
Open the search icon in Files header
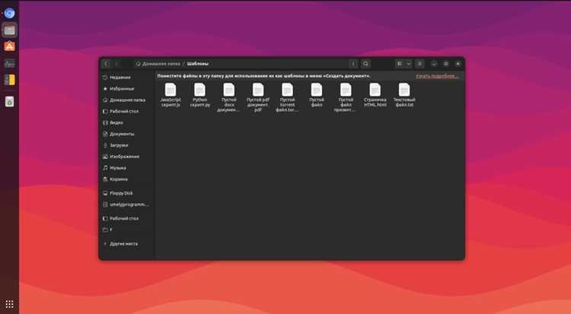point(365,64)
